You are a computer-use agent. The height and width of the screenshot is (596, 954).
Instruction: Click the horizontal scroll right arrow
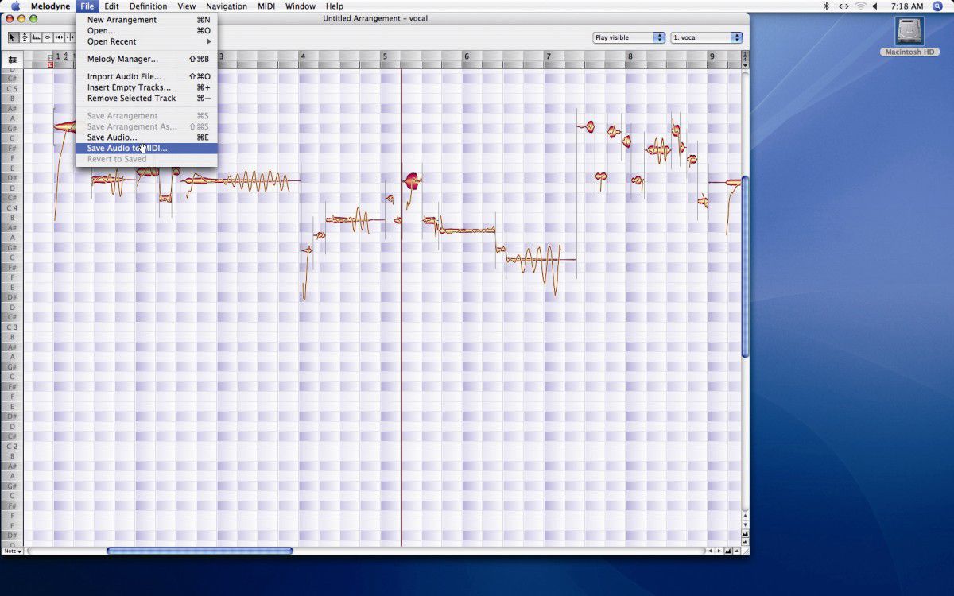tap(718, 551)
